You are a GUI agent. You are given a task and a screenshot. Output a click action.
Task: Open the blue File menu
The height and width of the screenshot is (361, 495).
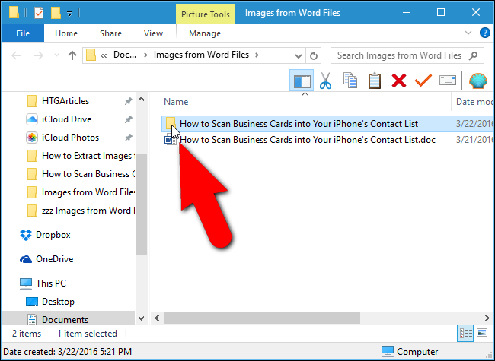pyautogui.click(x=23, y=33)
